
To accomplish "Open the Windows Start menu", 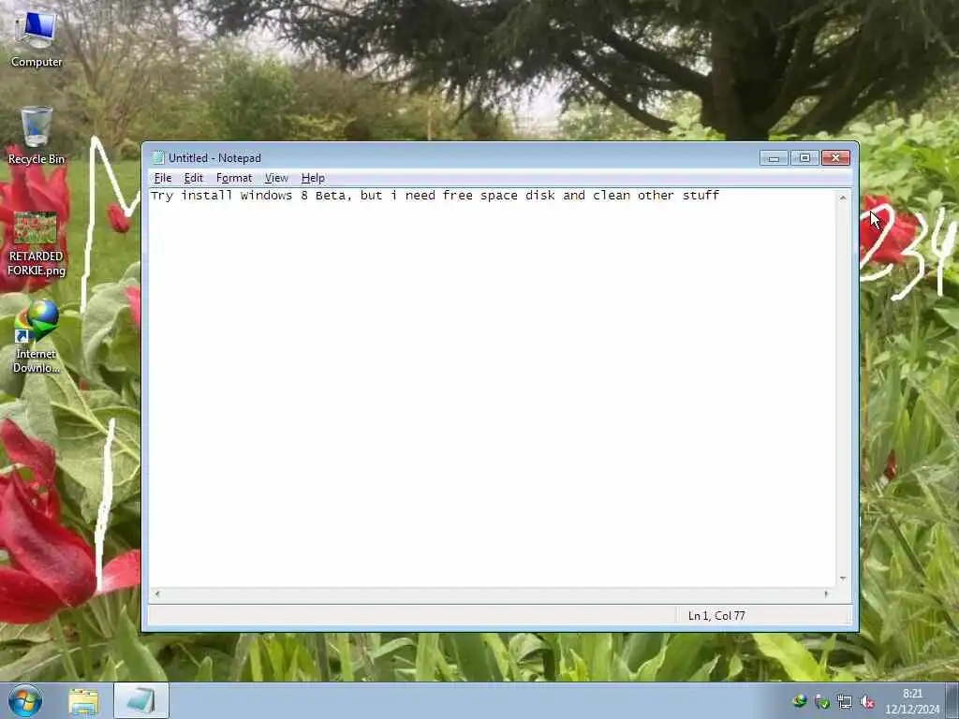I will tap(25, 700).
